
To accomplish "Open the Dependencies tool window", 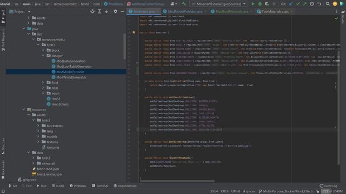I will pos(125,186).
